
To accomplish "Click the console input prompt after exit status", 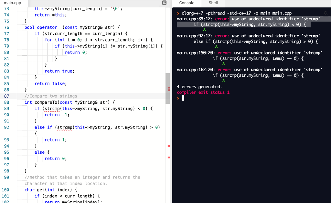I will 183,98.
